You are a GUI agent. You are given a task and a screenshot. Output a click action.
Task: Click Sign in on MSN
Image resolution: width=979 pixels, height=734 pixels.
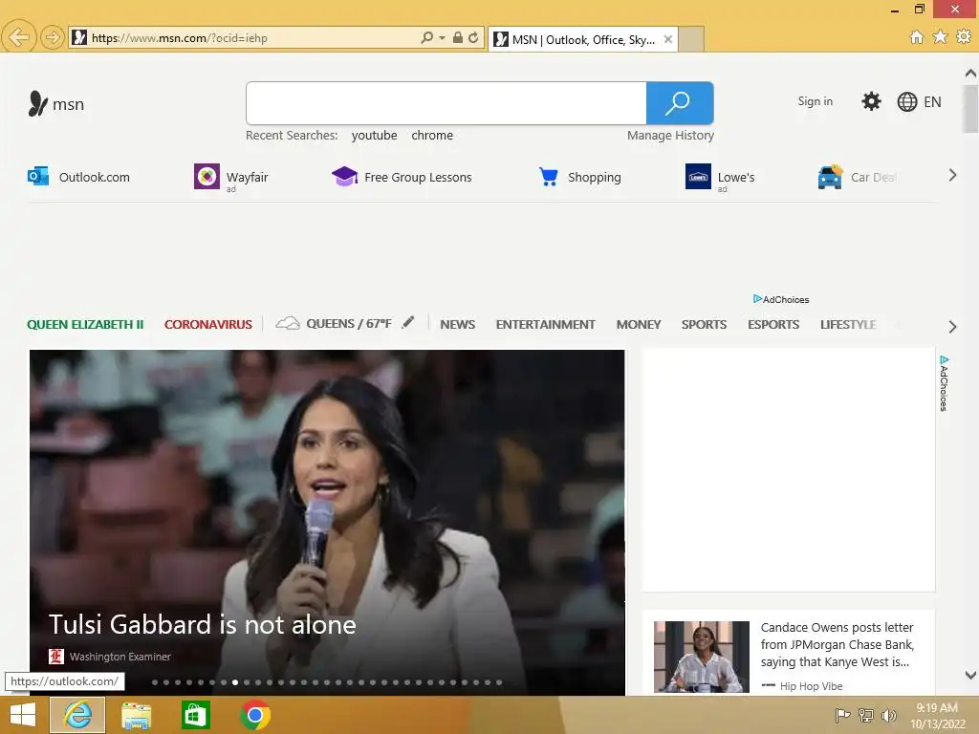coord(815,101)
